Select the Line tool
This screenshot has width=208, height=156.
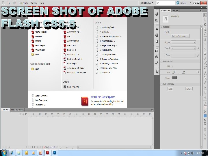[x=205, y=49]
